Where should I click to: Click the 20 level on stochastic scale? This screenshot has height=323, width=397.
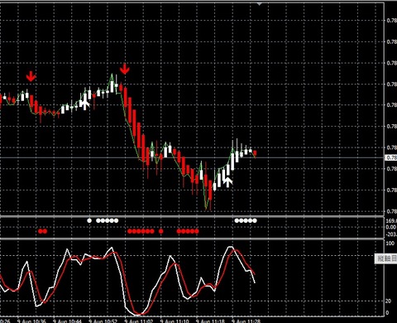(389, 301)
